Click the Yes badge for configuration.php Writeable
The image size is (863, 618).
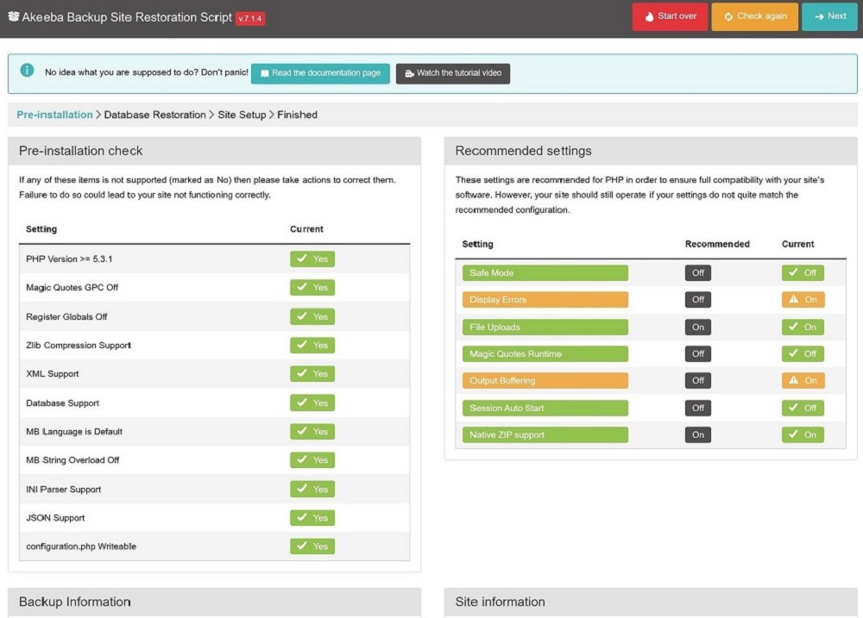coord(312,546)
